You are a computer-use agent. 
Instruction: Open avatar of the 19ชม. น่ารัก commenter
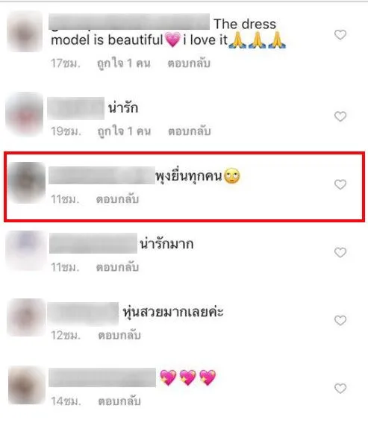(x=25, y=114)
